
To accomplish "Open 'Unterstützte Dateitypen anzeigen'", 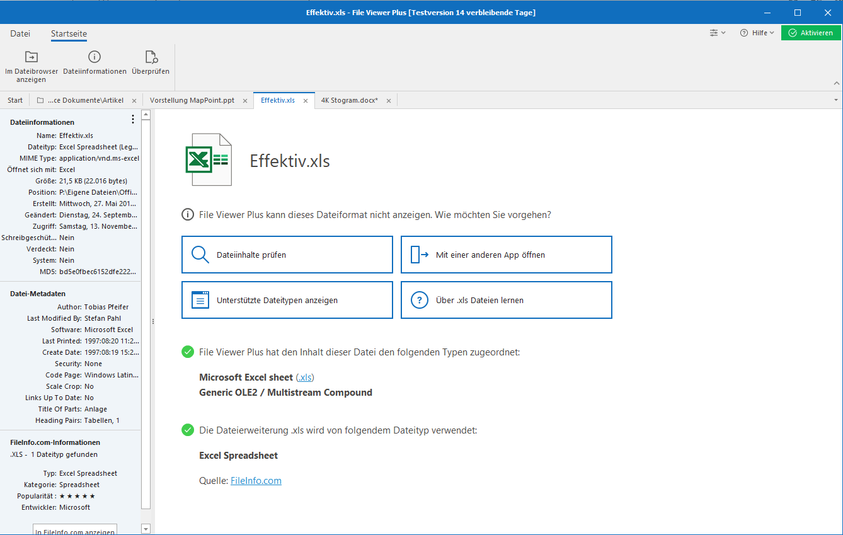I will [x=287, y=301].
